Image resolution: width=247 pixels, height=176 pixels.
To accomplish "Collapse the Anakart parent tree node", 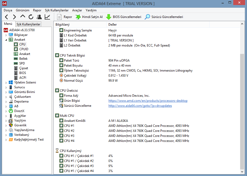I will (6, 40).
